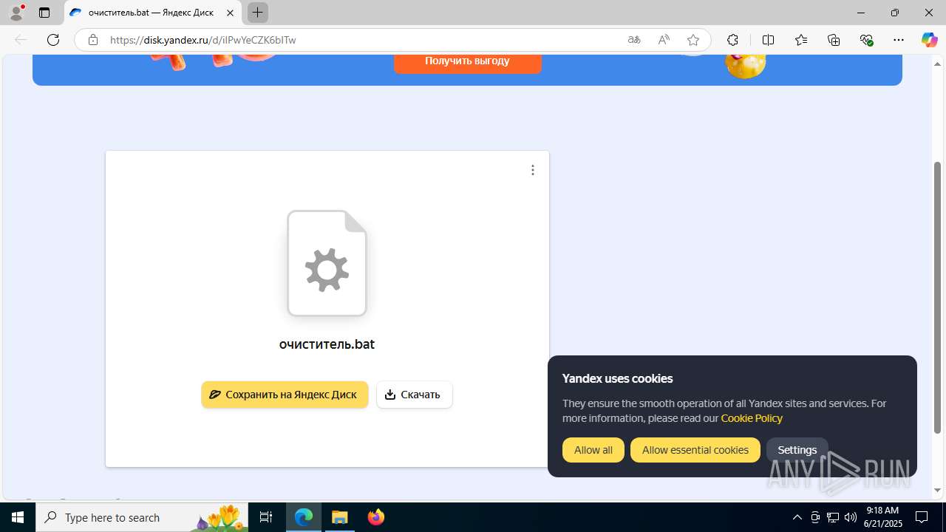Click the address bar URL field
Screen dimensions: 946x532
[362, 40]
